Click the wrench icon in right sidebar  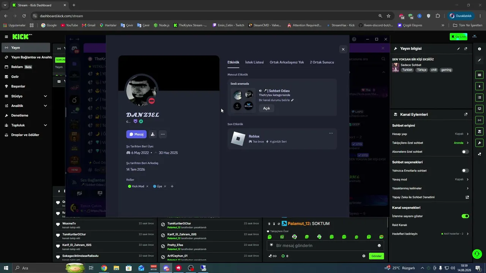click(480, 143)
